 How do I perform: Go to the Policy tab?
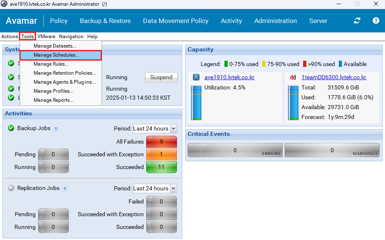coord(59,21)
